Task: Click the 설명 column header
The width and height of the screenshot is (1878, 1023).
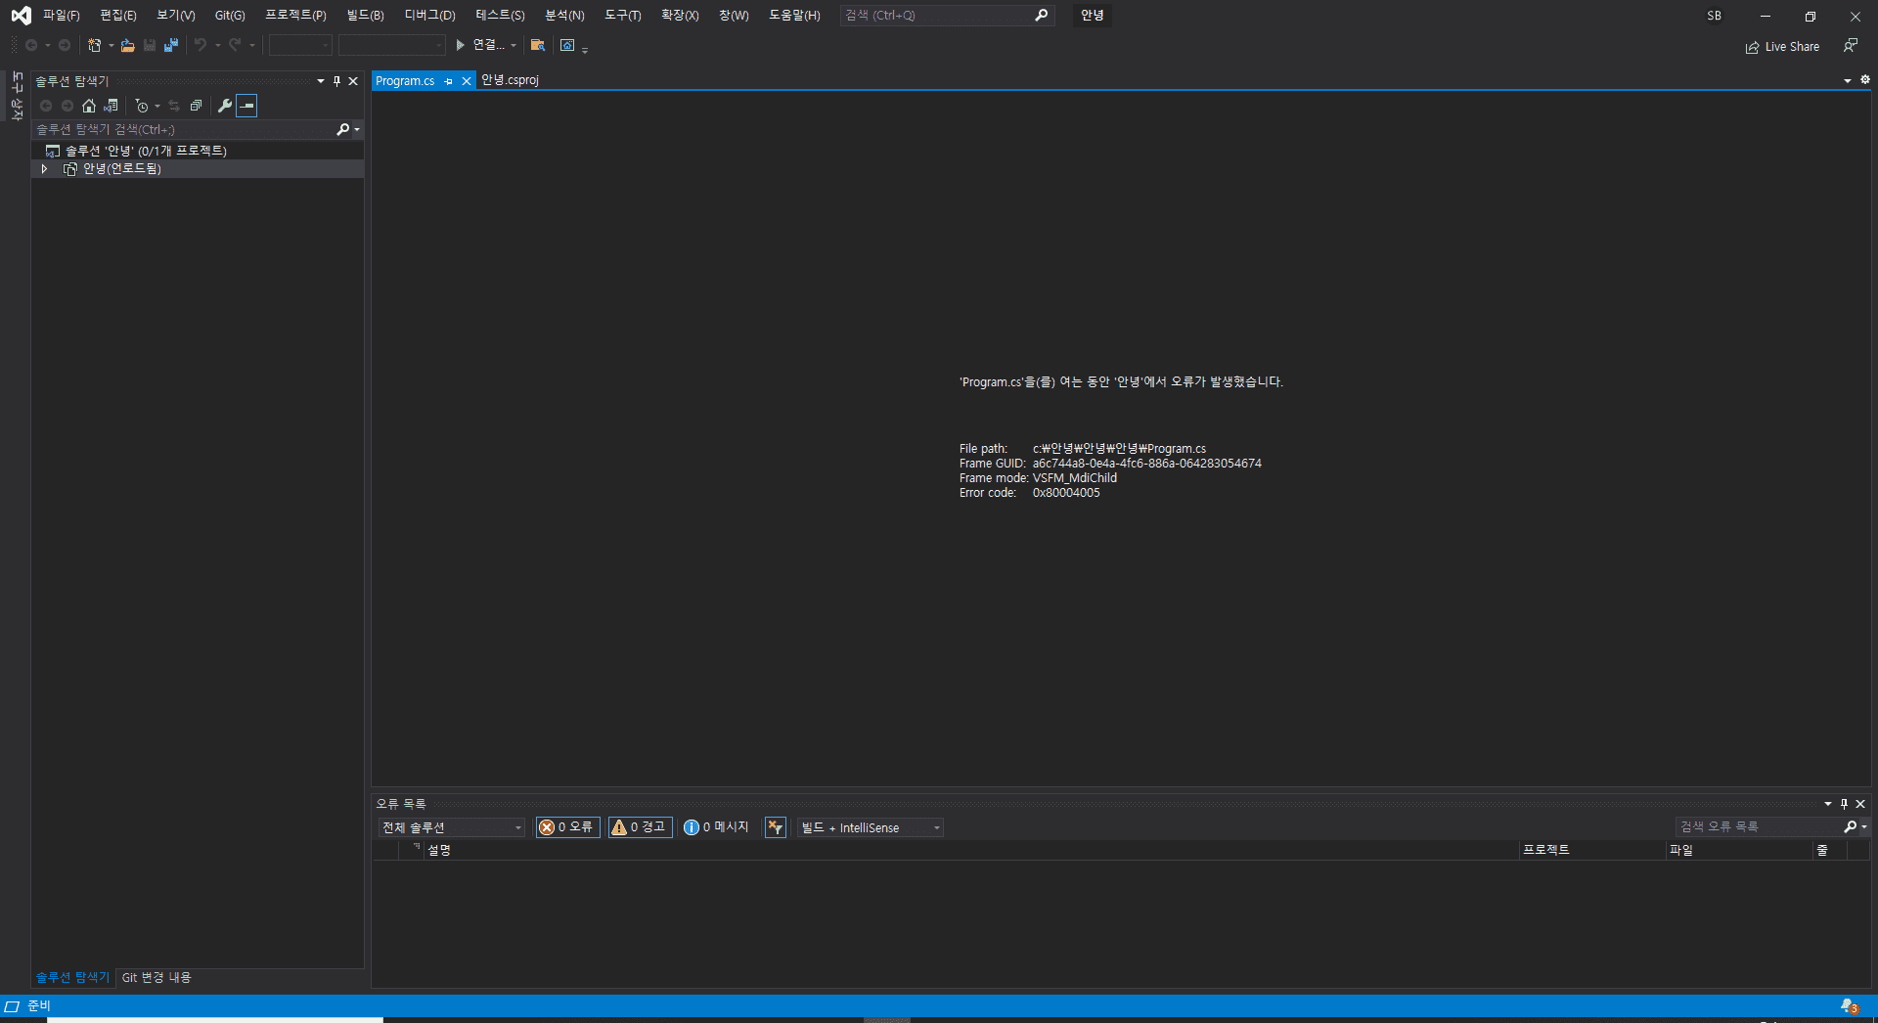Action: [x=439, y=851]
